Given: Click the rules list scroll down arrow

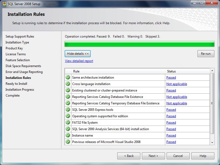Looking at the screenshot, I should click(x=212, y=143).
